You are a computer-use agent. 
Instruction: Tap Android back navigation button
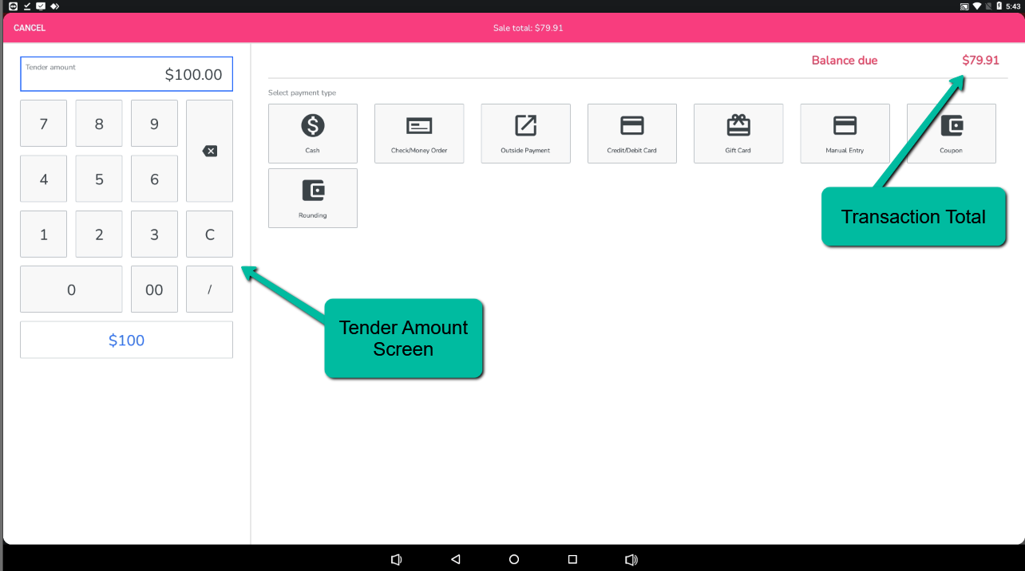point(456,560)
